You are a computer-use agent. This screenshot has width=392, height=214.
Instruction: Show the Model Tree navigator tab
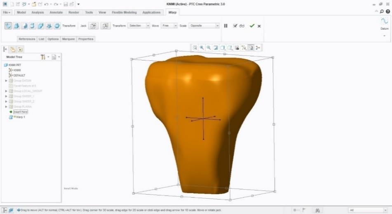[x=5, y=49]
